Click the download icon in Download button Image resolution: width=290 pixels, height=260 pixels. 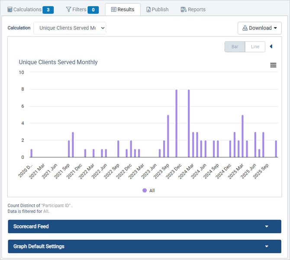pos(245,28)
